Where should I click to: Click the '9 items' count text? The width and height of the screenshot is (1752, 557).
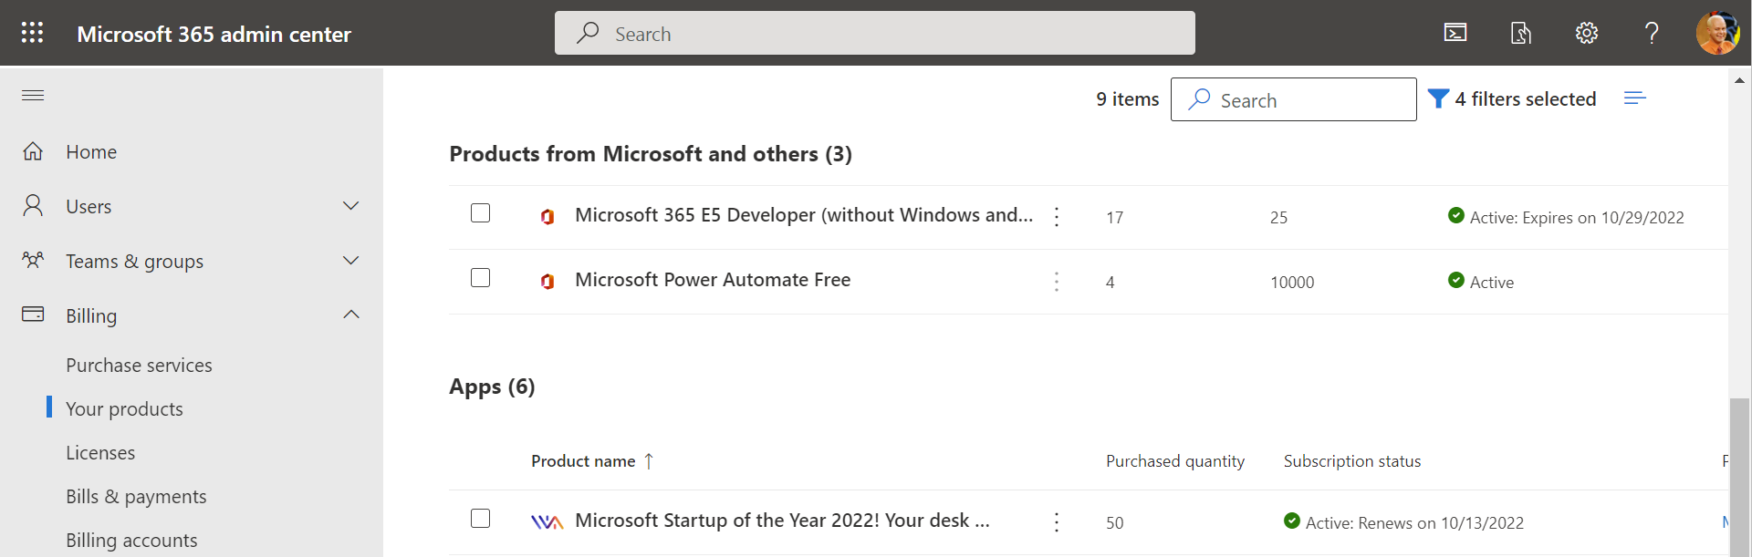point(1128,98)
